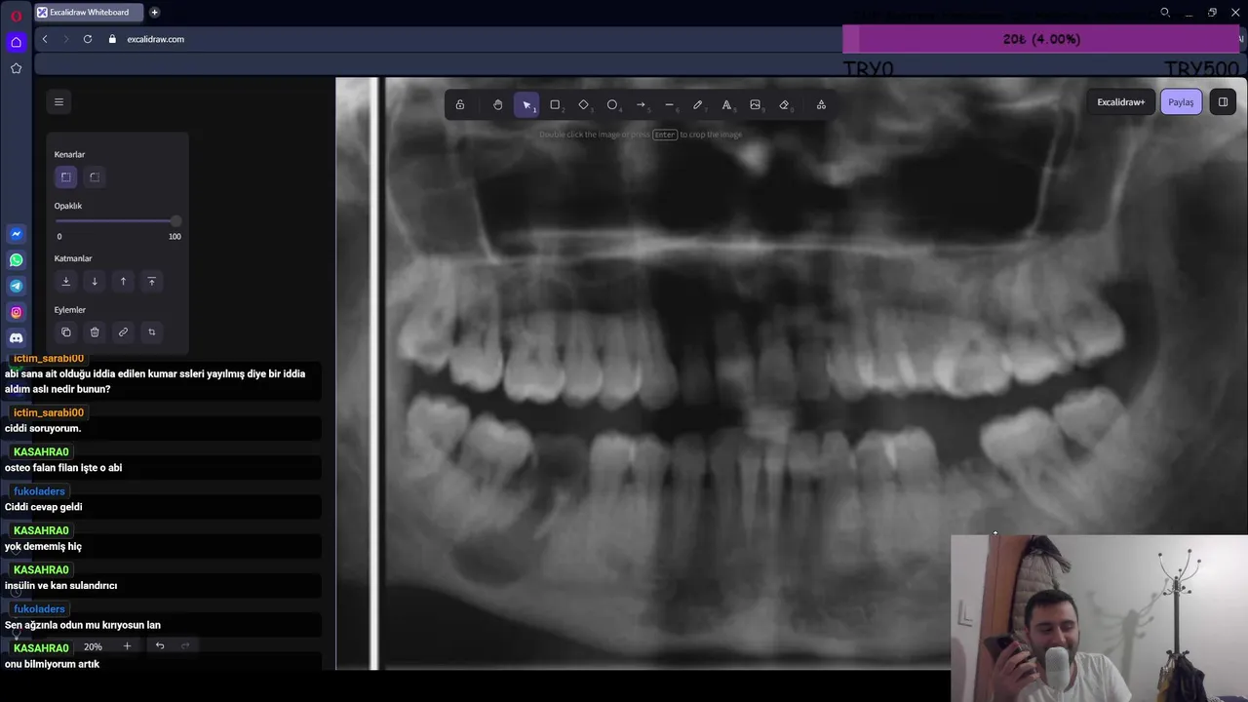Open the browser tab search icon
This screenshot has width=1248, height=702.
coord(1164,13)
